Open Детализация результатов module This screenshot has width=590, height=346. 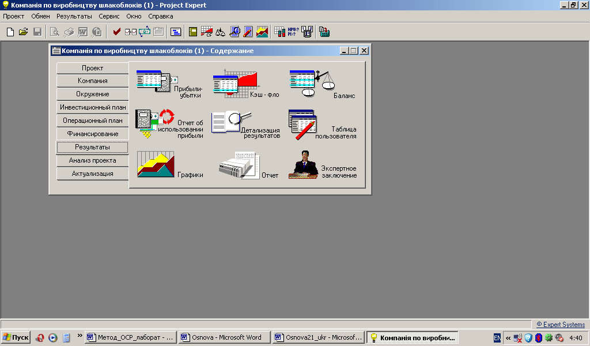tap(246, 125)
